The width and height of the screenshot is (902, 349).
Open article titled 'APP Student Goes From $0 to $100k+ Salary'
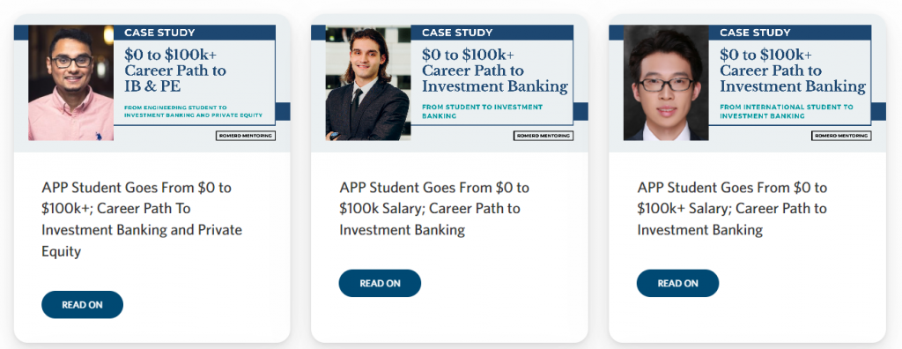[732, 209]
